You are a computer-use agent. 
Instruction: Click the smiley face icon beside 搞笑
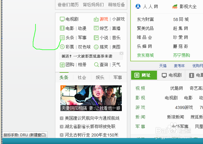(96, 47)
